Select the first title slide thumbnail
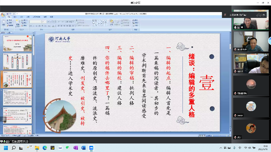This screenshot has width=271, height=152. coord(18,43)
